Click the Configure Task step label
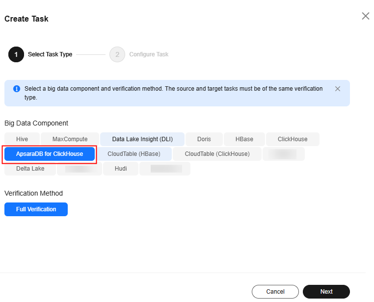Screen dimensions: 374x302 pyautogui.click(x=149, y=54)
